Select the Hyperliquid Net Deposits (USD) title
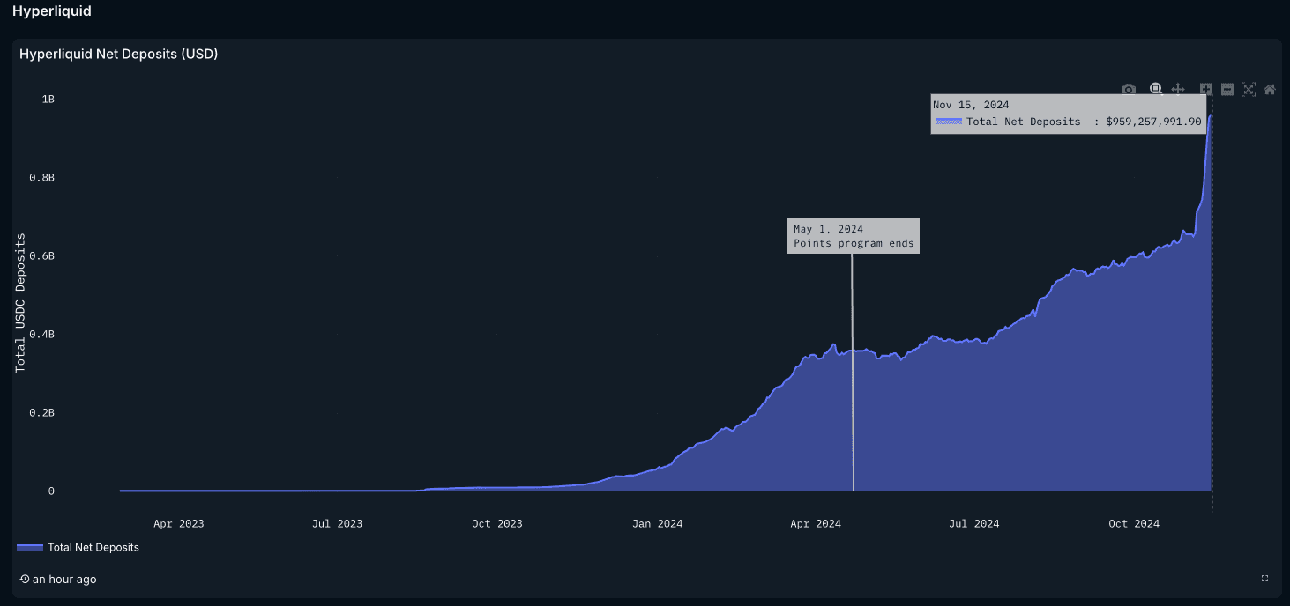The width and height of the screenshot is (1290, 606). (120, 54)
